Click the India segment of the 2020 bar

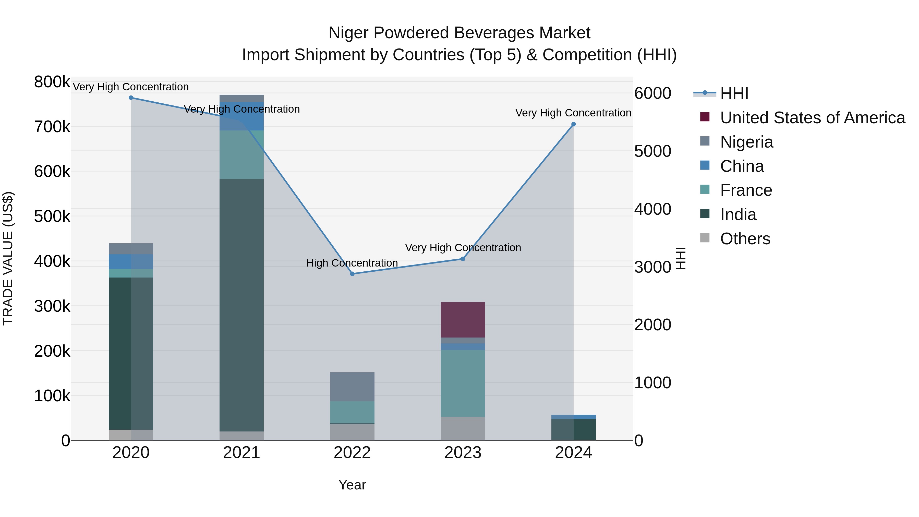[131, 354]
